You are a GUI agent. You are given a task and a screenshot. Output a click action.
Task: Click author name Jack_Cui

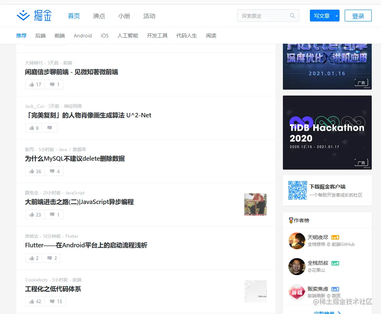coord(34,106)
